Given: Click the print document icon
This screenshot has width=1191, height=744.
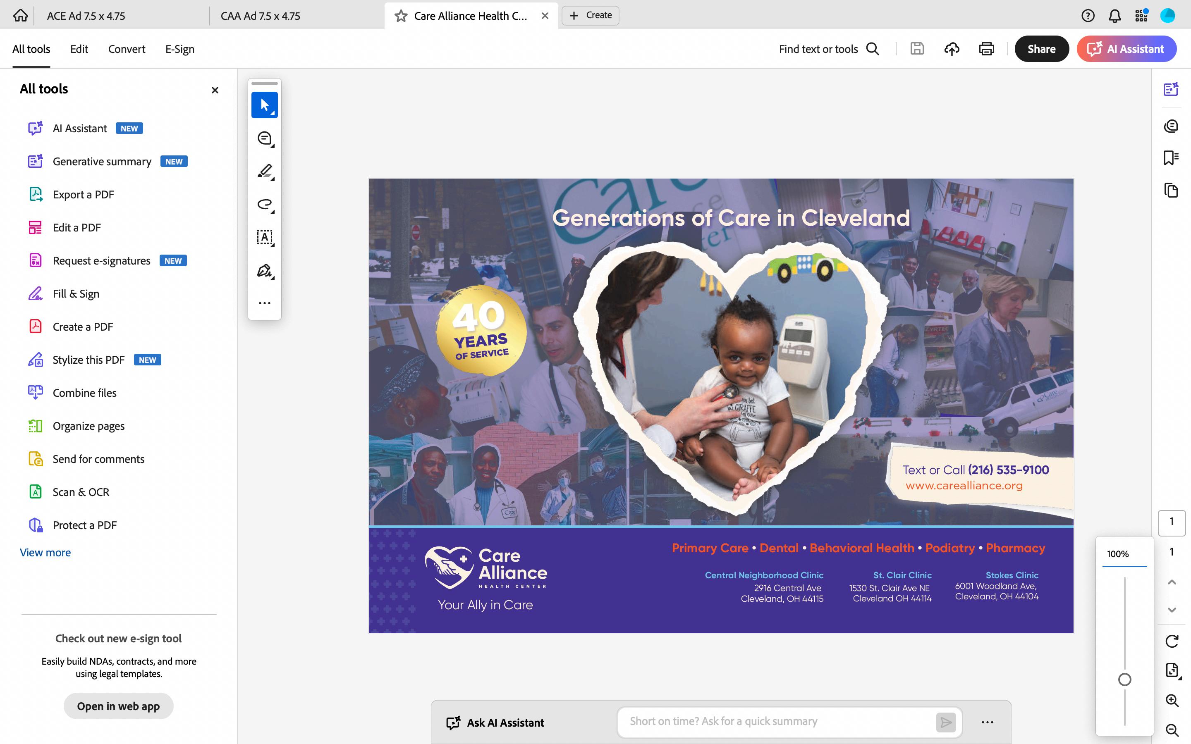Looking at the screenshot, I should coord(986,49).
